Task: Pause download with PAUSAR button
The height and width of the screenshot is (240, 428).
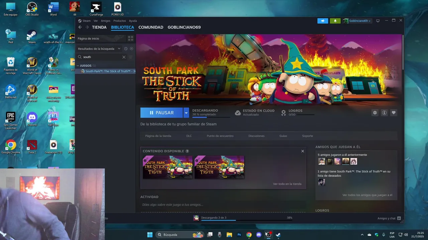Action: click(x=162, y=113)
